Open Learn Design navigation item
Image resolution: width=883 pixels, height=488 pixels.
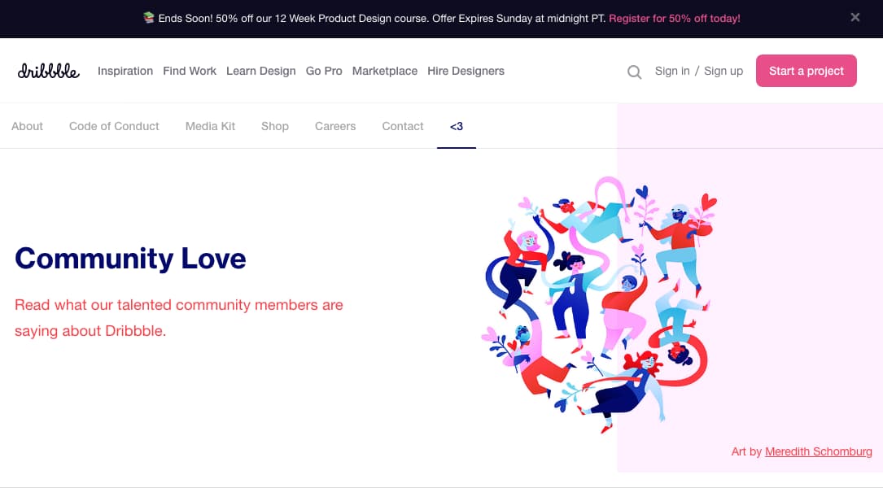(x=260, y=71)
